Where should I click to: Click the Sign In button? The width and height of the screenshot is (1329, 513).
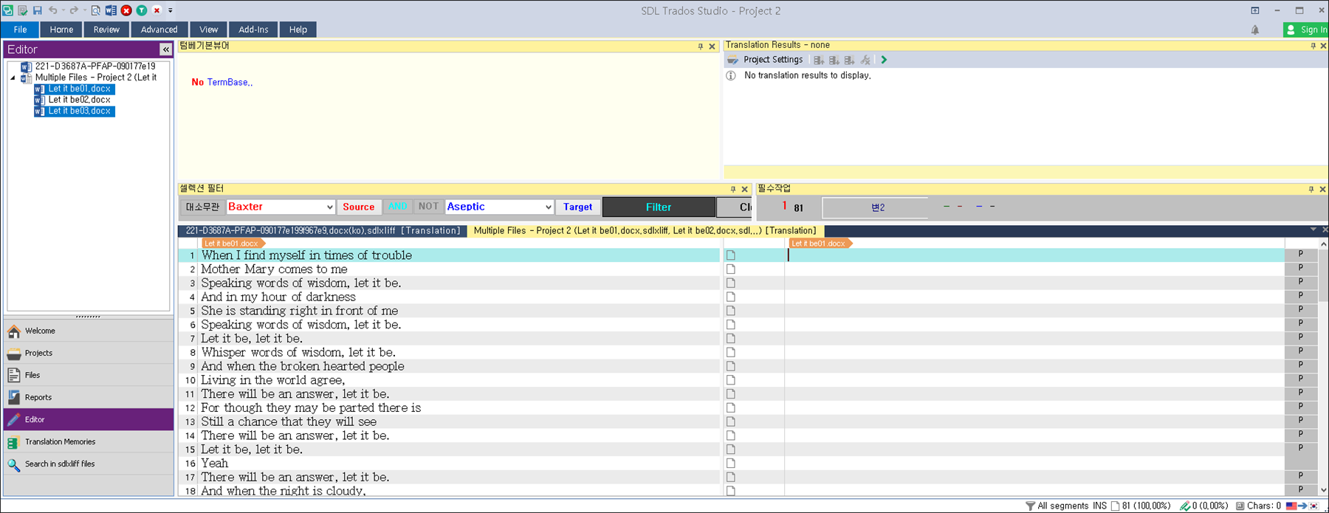coord(1305,30)
